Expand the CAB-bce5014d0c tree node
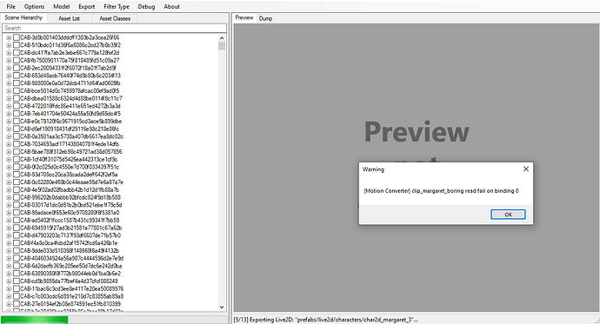The width and height of the screenshot is (600, 324). [x=9, y=91]
